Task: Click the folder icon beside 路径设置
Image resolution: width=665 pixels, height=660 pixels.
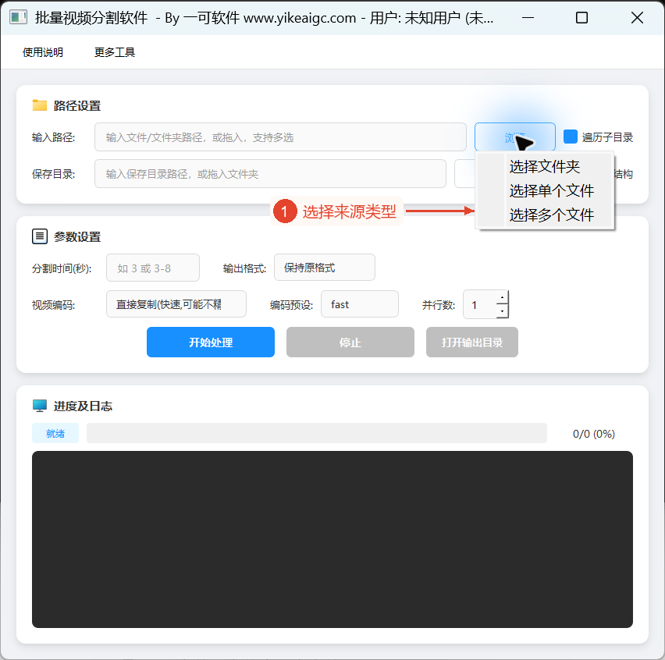Action: pyautogui.click(x=40, y=105)
